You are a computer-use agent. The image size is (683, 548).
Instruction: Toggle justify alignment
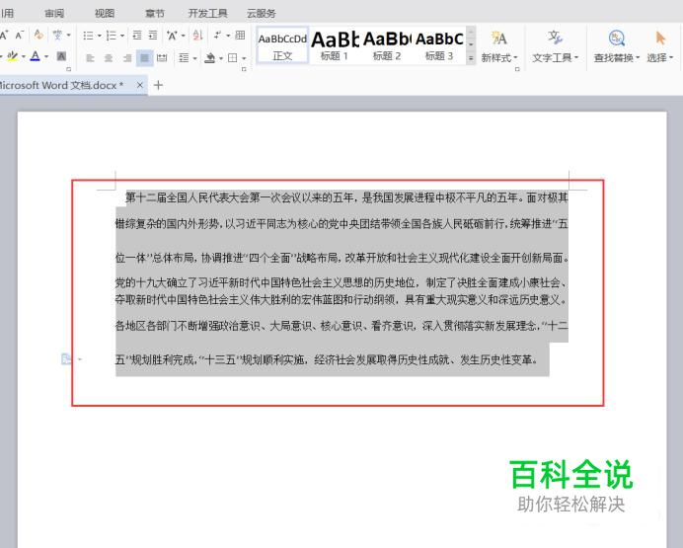point(145,57)
